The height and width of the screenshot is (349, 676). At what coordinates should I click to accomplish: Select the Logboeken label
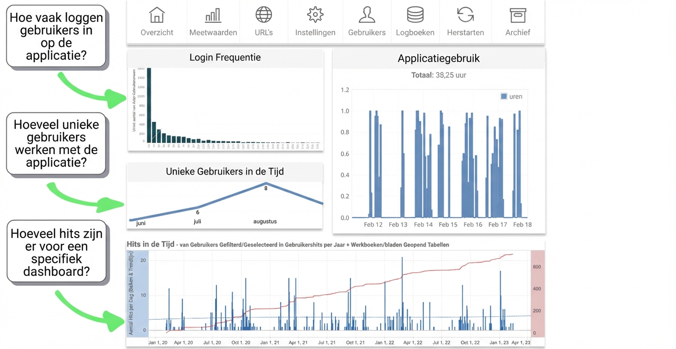pos(415,33)
